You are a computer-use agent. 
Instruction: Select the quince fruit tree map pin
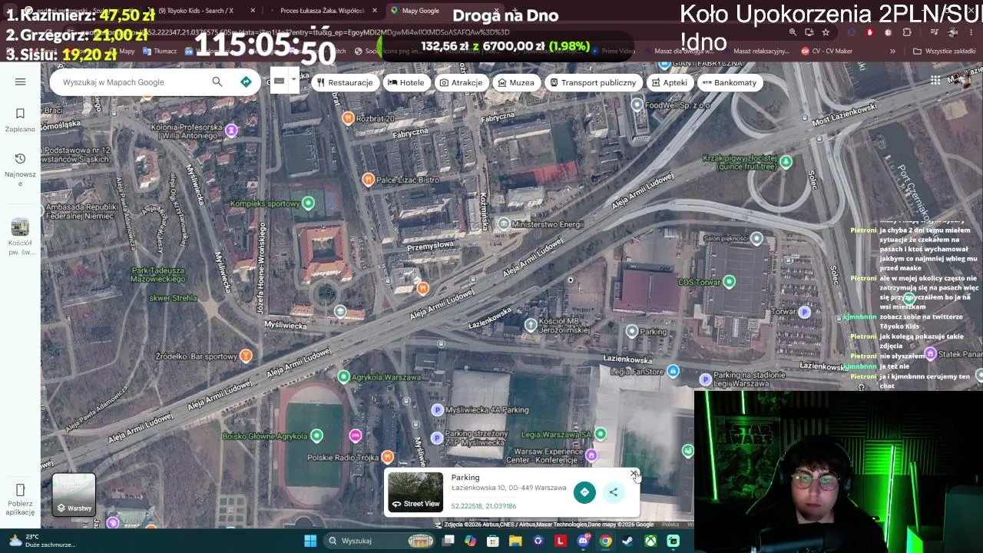(786, 161)
